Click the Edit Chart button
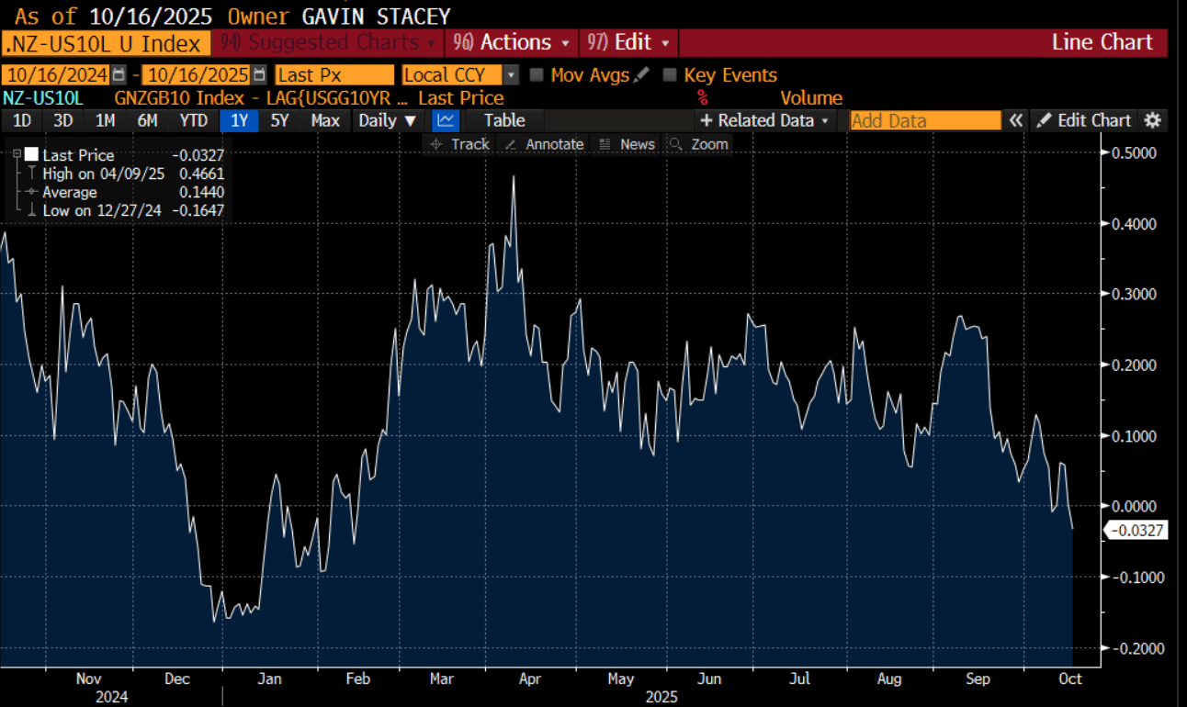Image resolution: width=1187 pixels, height=707 pixels. coord(1085,120)
